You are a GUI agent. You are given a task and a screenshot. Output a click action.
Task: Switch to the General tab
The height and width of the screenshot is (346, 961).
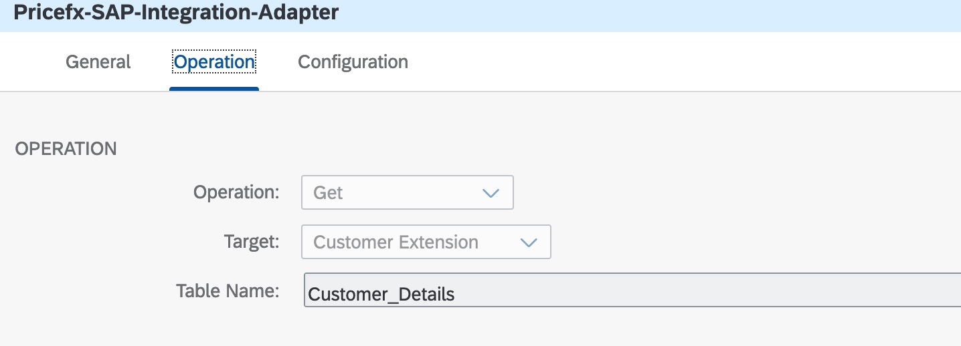coord(98,62)
